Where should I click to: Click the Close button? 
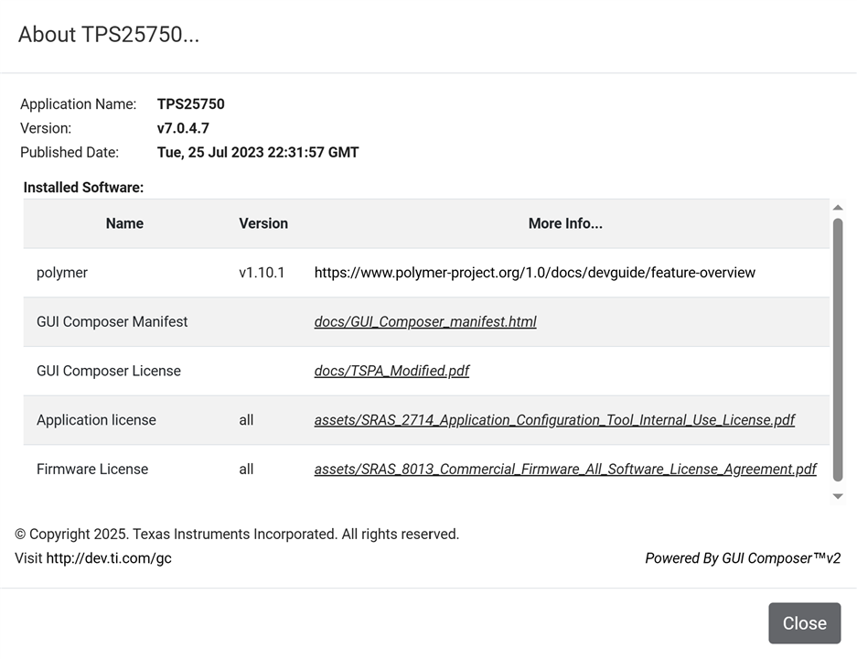[x=804, y=623]
